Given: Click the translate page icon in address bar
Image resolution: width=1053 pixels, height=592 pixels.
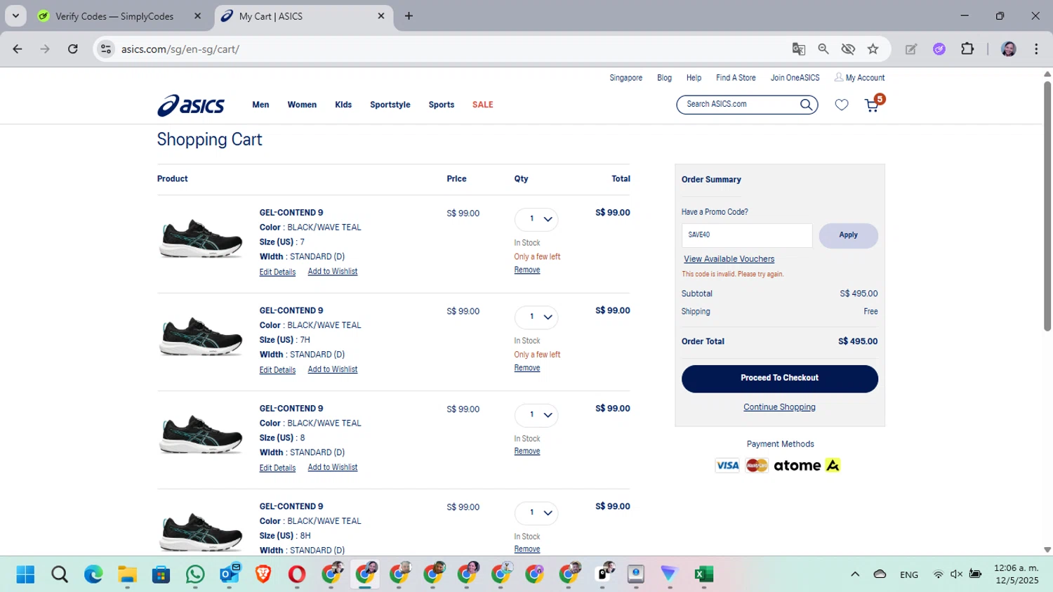Looking at the screenshot, I should (799, 49).
